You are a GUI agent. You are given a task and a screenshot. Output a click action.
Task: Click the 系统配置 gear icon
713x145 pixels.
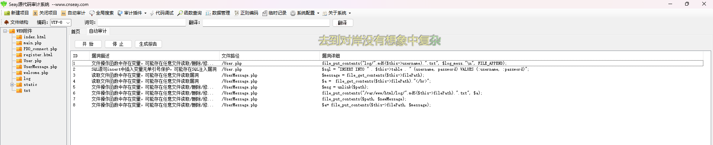click(293, 13)
